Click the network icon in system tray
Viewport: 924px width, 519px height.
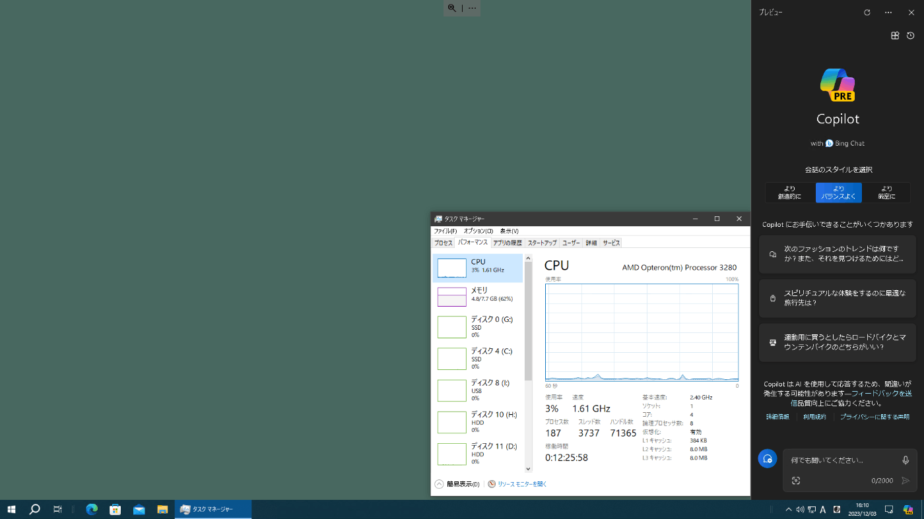(x=811, y=509)
